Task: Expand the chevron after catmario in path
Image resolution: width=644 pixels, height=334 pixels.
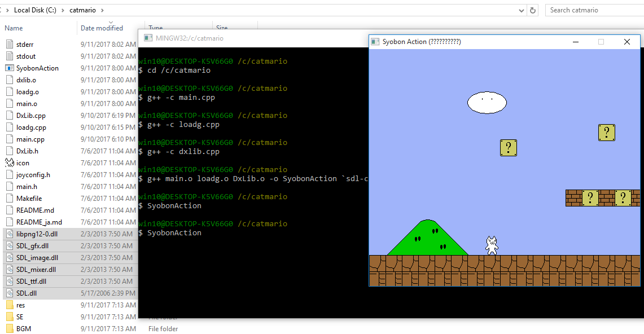Action: pos(102,10)
